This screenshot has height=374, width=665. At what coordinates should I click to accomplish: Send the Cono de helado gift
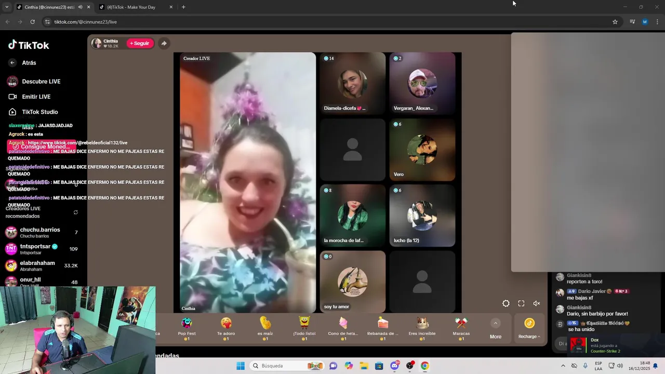343,328
